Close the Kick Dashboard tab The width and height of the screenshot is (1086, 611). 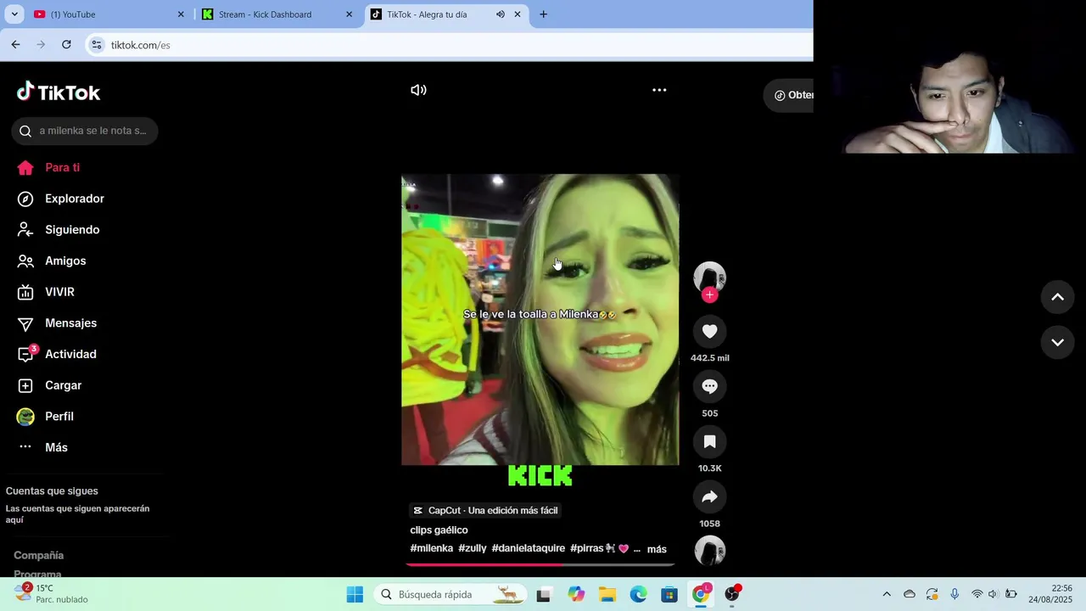(x=349, y=14)
